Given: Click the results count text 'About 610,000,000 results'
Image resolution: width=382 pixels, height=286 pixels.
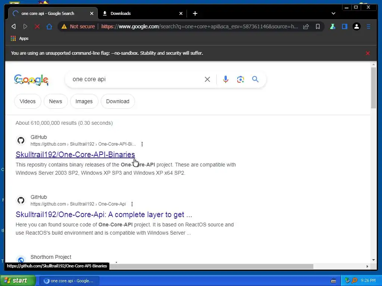Looking at the screenshot, I should click(46, 123).
